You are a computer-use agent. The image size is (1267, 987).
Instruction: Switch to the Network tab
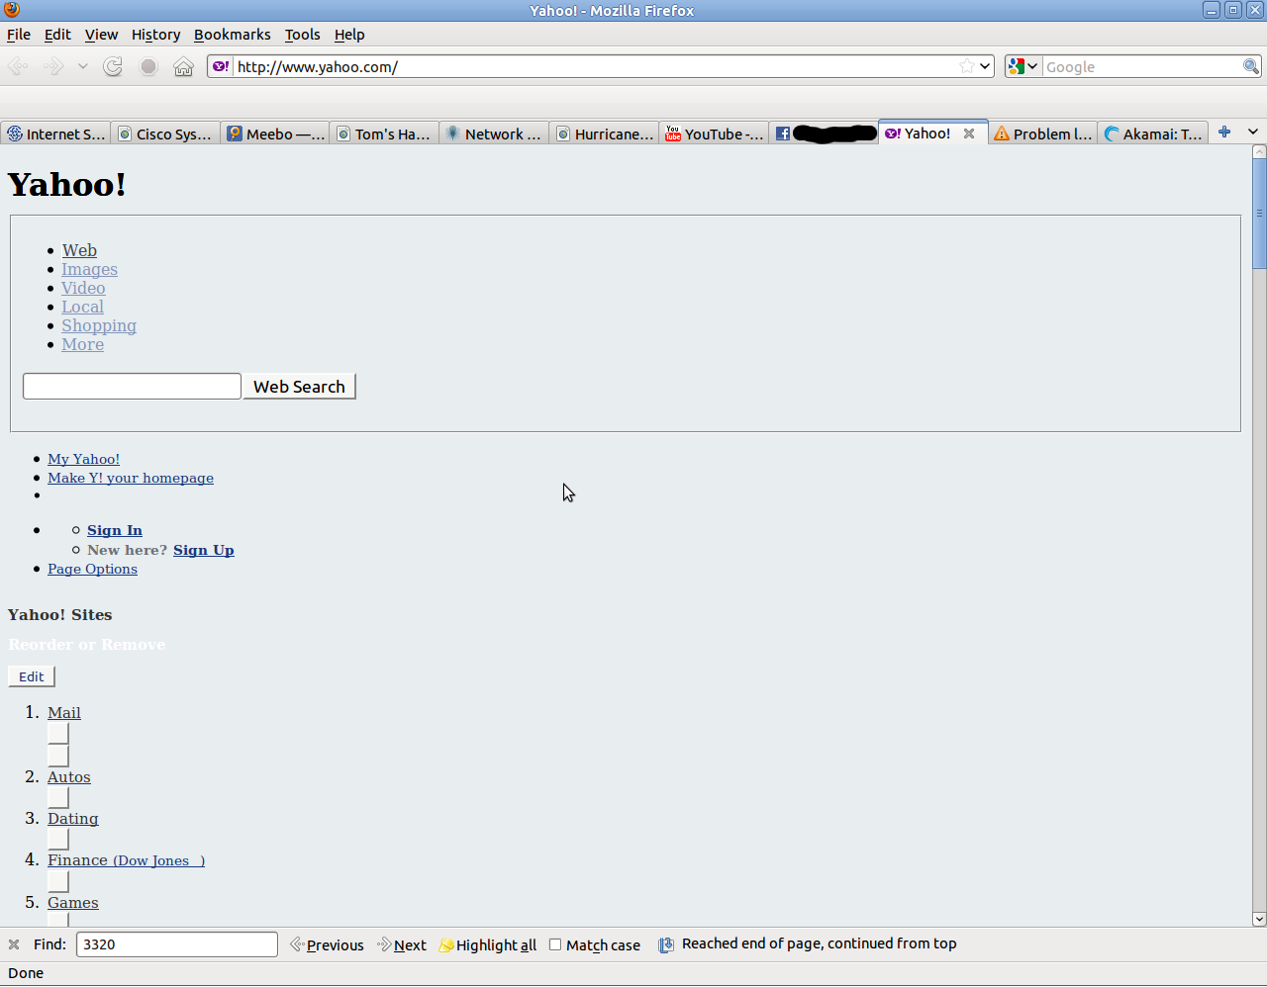point(494,134)
